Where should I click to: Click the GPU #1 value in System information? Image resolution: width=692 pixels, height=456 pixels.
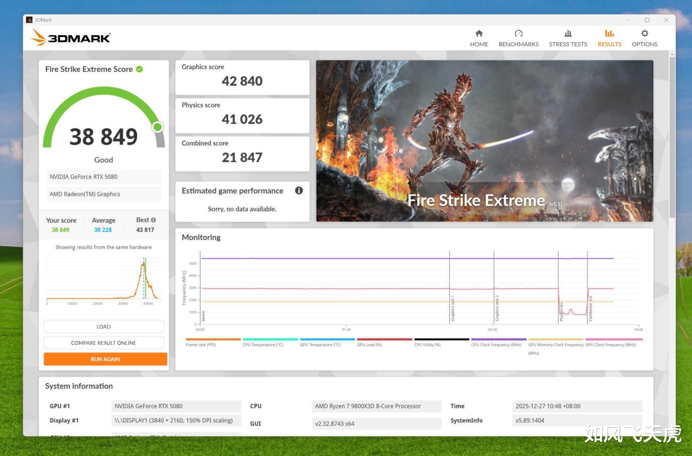click(x=176, y=406)
